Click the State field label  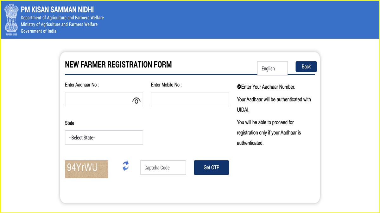click(x=70, y=123)
